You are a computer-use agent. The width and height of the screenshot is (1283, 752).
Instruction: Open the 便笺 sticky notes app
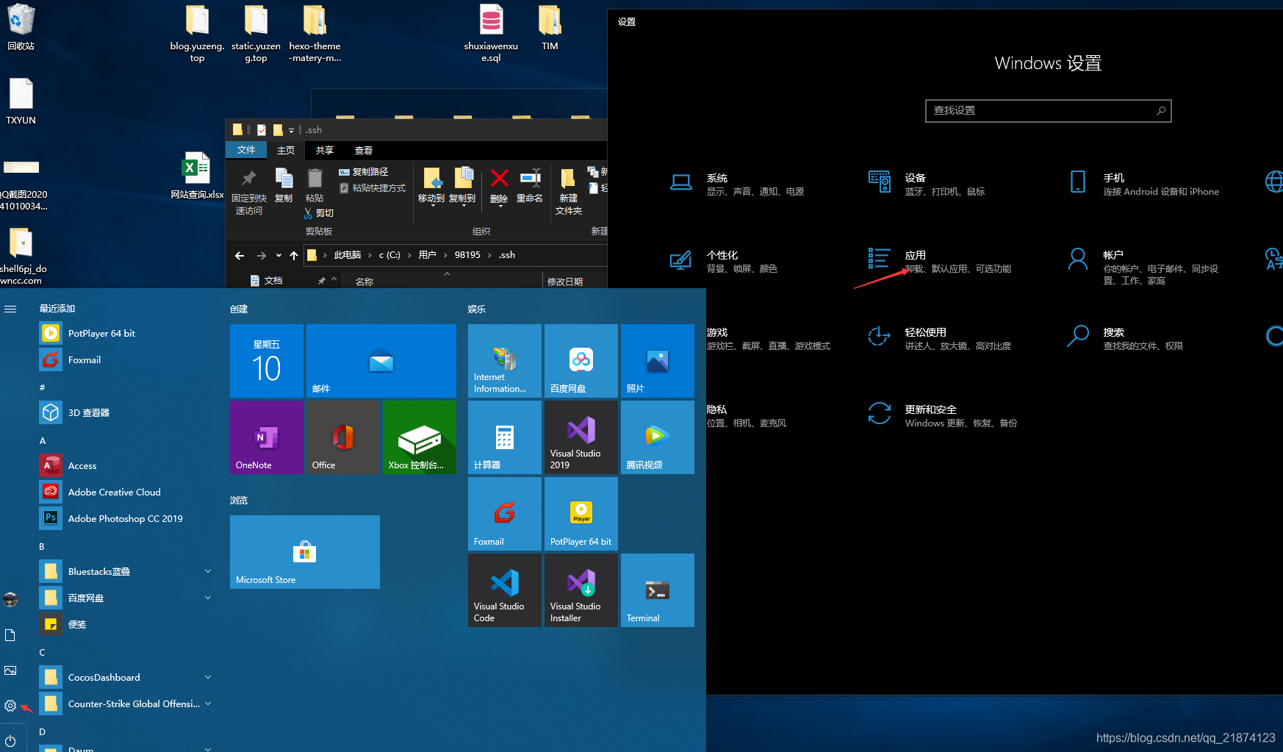pyautogui.click(x=123, y=624)
